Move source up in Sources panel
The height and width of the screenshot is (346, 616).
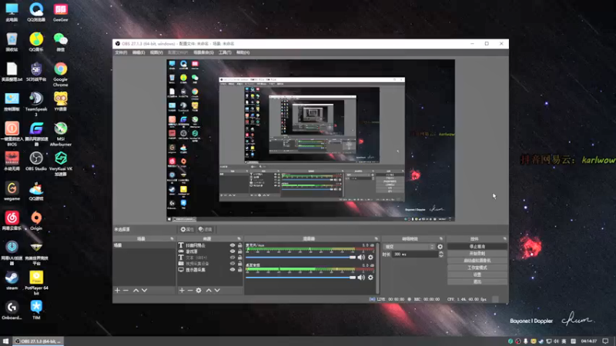pyautogui.click(x=209, y=291)
